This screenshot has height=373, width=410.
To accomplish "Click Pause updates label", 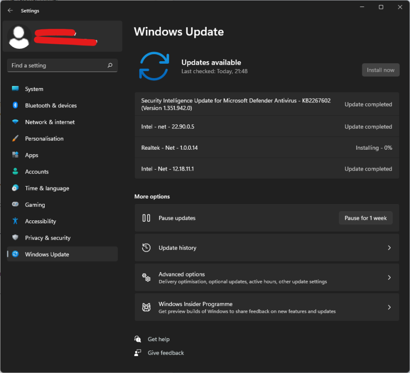I will pos(177,218).
